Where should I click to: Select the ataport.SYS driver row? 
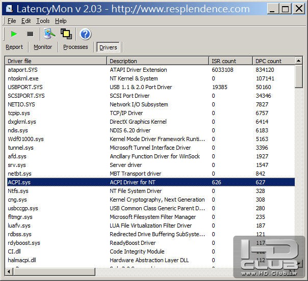coord(151,70)
